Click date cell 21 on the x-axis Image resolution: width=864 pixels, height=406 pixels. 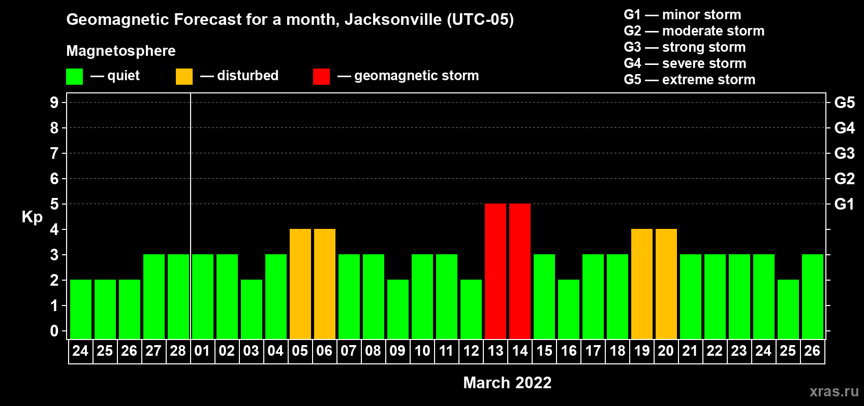coord(691,351)
